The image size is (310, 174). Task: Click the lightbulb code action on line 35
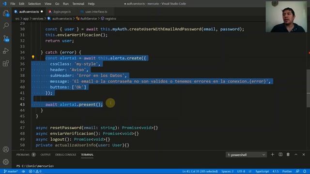[x=33, y=57]
